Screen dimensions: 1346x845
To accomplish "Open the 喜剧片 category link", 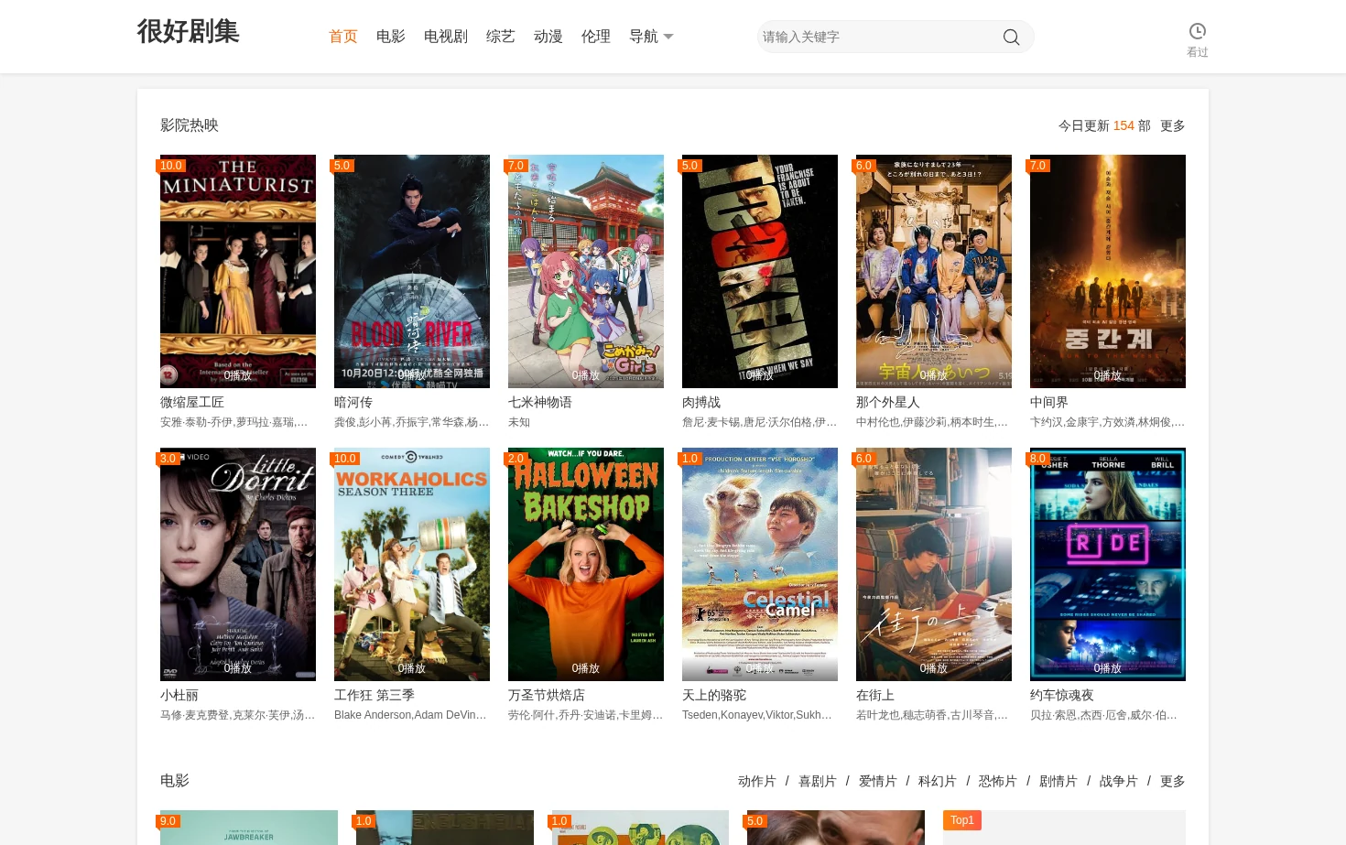I will [818, 781].
